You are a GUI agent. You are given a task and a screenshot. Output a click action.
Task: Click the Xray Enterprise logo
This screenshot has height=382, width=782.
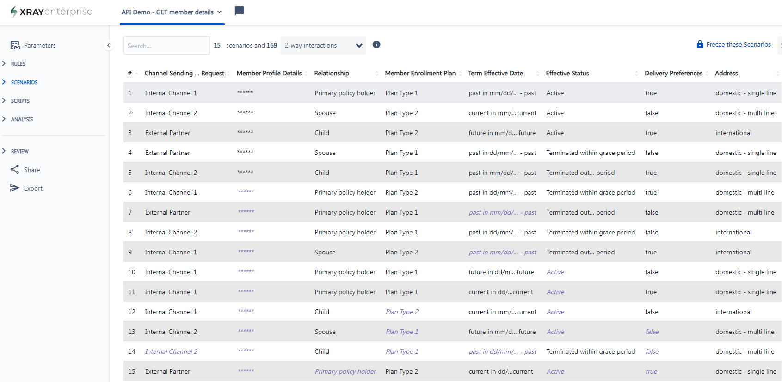(51, 12)
